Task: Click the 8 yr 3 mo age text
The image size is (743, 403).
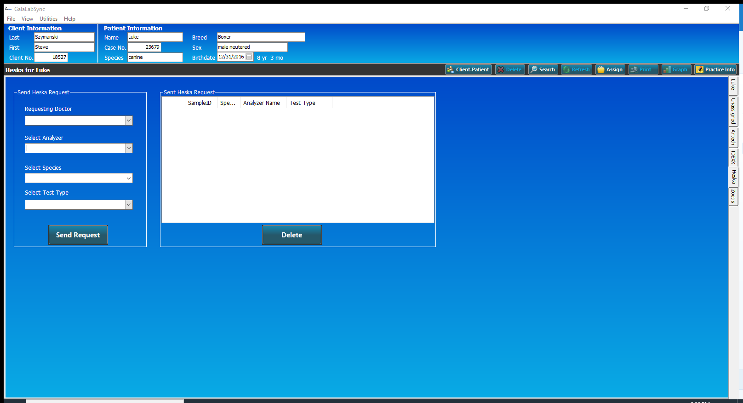Action: pos(270,58)
